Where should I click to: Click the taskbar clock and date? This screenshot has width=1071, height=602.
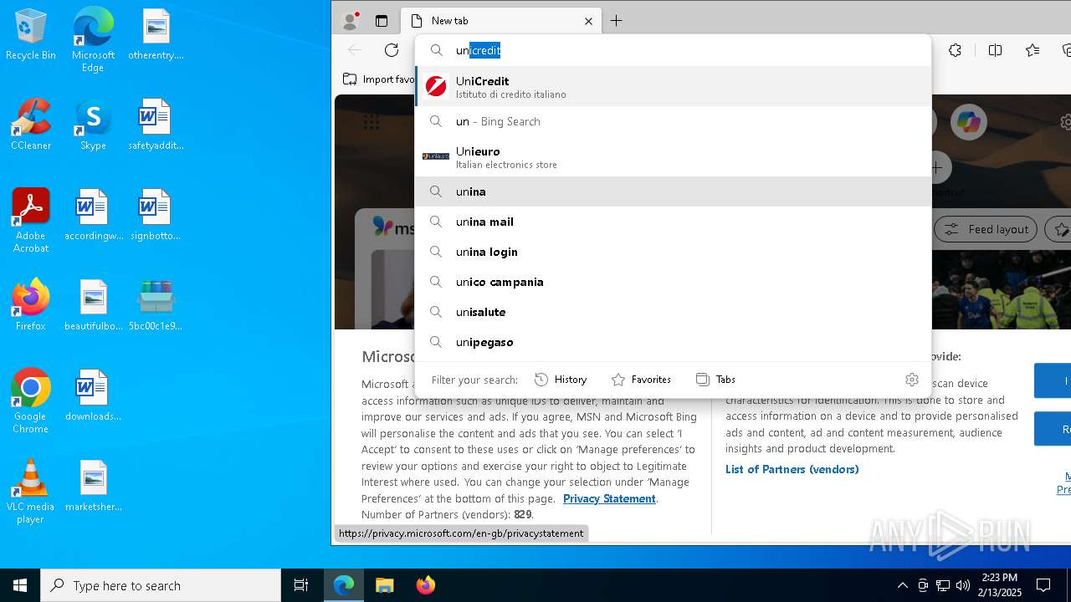(999, 585)
